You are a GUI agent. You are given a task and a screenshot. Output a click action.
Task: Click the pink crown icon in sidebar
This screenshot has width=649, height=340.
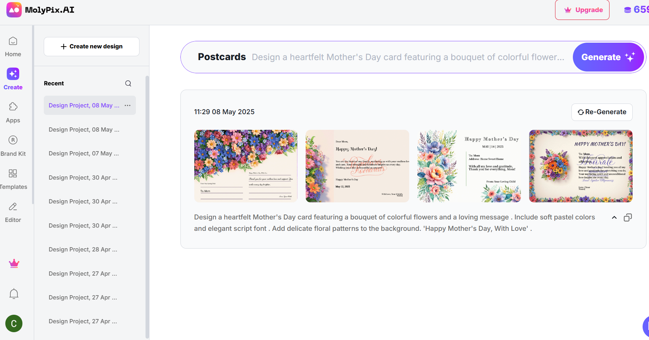point(14,264)
